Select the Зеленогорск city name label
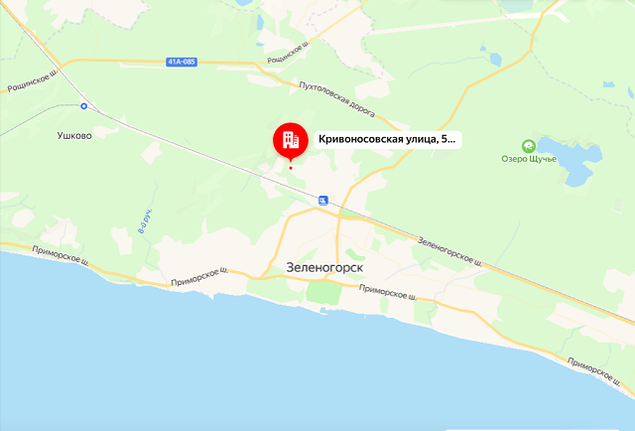Image resolution: width=635 pixels, height=431 pixels. coord(324,267)
